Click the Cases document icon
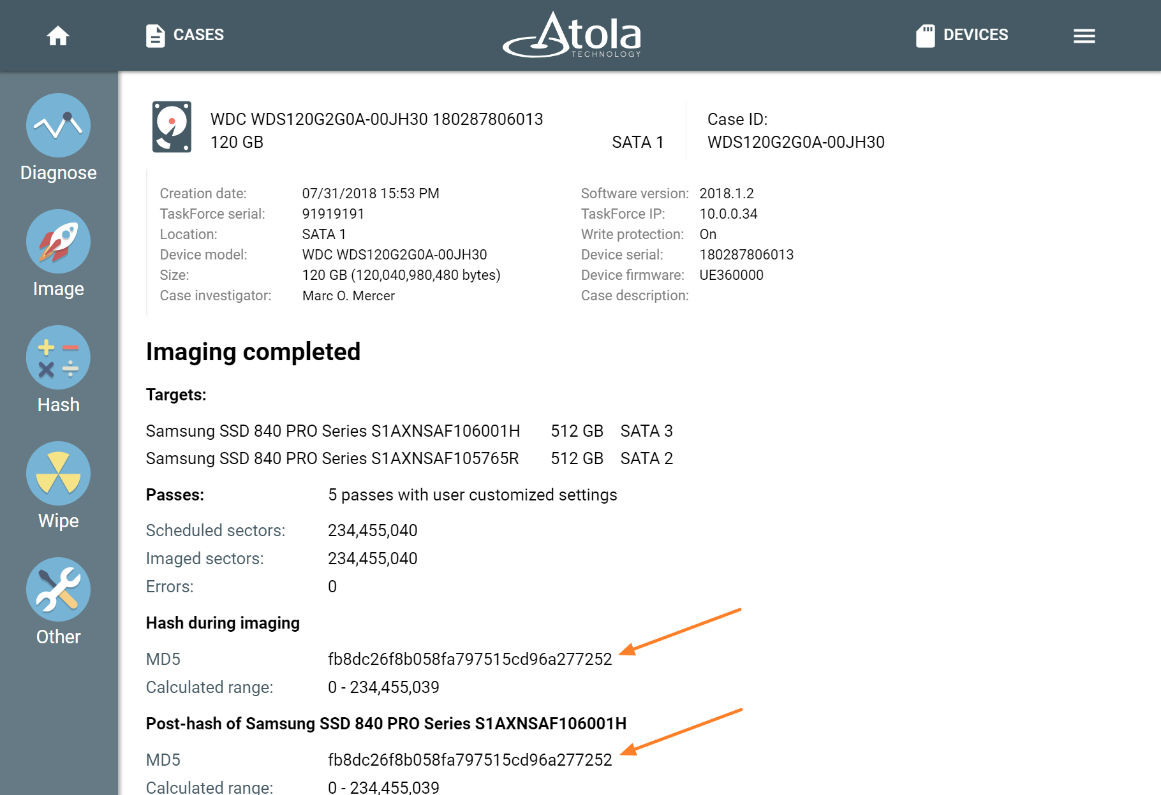The height and width of the screenshot is (795, 1161). 155,35
